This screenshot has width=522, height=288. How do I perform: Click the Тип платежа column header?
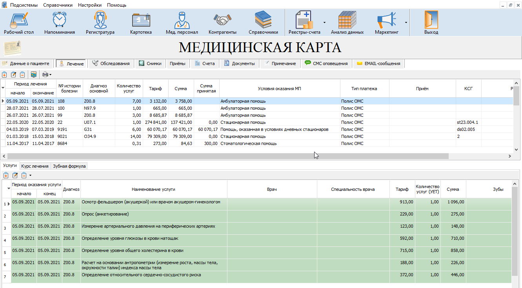point(364,89)
